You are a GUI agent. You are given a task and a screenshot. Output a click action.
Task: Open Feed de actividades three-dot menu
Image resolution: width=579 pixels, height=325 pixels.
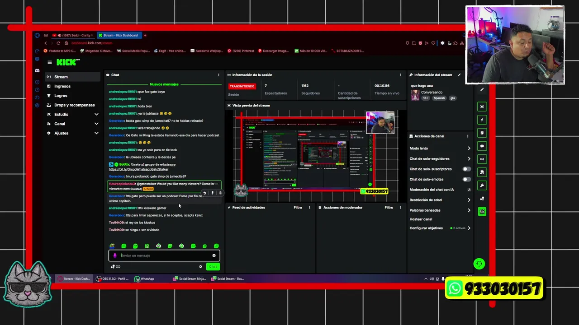[x=309, y=208]
